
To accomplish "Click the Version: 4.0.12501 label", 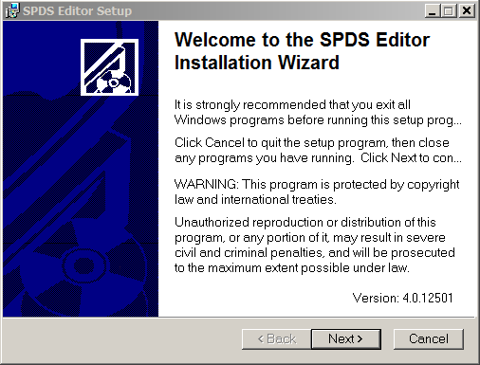I will point(403,298).
